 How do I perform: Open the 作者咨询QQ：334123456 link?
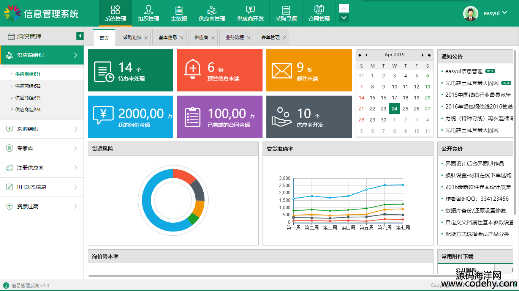pyautogui.click(x=477, y=199)
